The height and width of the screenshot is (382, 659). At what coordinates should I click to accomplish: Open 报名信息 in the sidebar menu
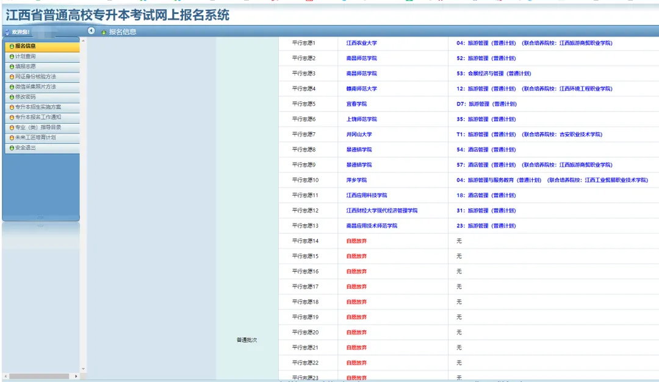tap(42, 46)
